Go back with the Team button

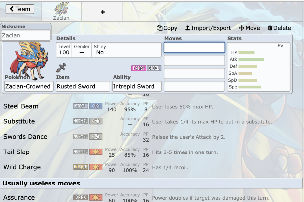click(20, 9)
